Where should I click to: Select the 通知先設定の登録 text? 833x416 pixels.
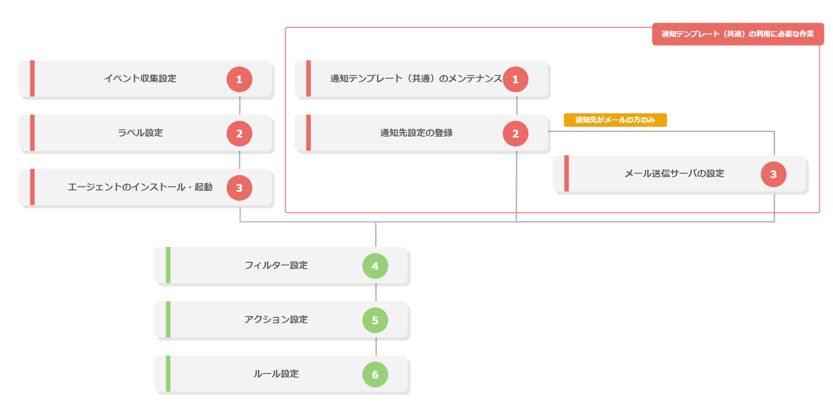[x=416, y=133]
